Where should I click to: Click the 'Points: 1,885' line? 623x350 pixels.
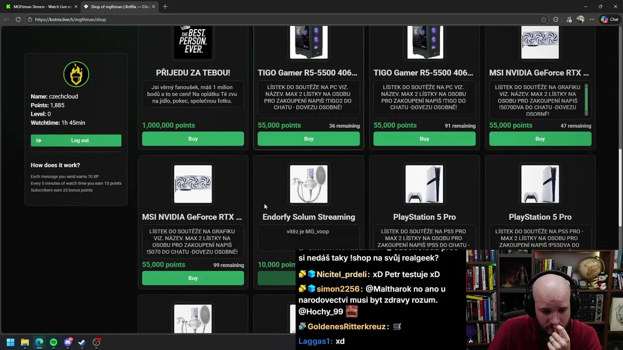pyautogui.click(x=48, y=105)
